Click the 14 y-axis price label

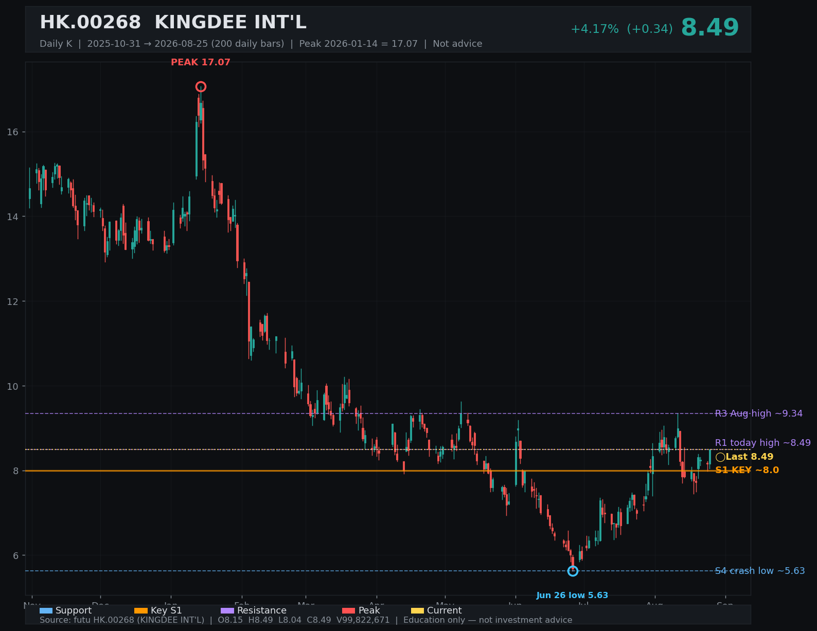tap(12, 217)
